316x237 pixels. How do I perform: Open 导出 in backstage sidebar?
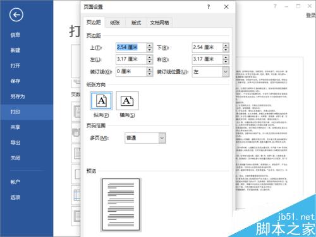15,142
